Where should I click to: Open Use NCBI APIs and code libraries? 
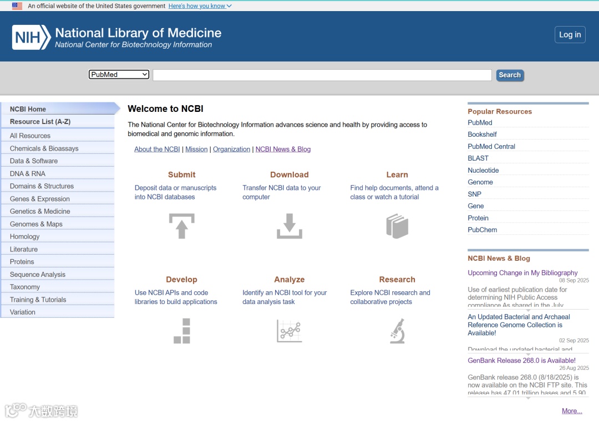pos(176,297)
